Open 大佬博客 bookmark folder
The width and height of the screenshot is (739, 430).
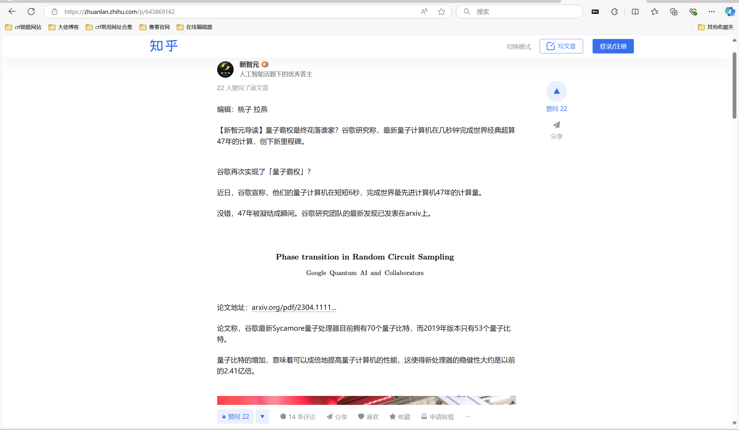[x=64, y=27]
